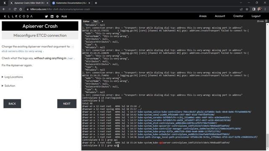Go to the Areas page

pos(203,16)
